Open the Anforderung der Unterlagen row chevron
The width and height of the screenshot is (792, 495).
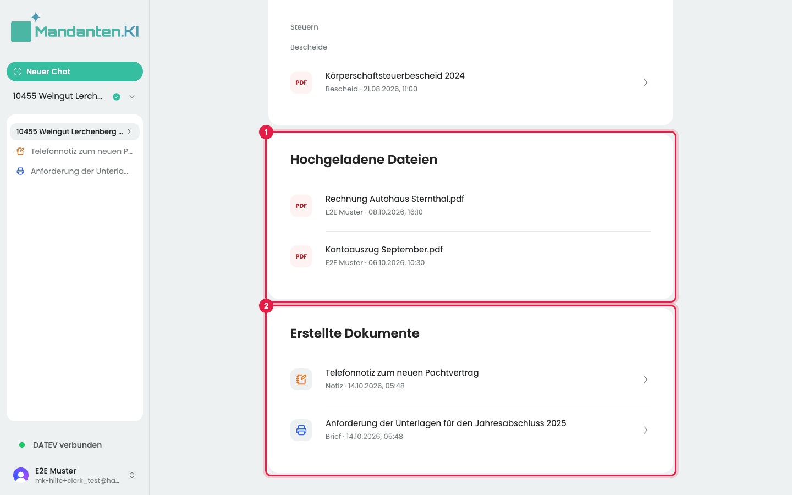pos(646,430)
